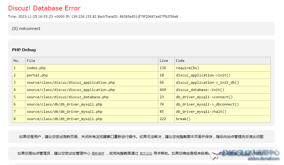Open the 官方论坛 link
This screenshot has width=284, height=165.
click(x=146, y=153)
